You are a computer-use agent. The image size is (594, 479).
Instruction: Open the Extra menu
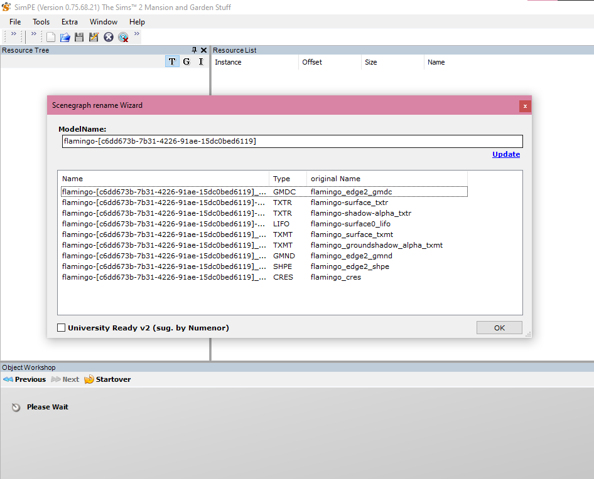click(x=70, y=22)
